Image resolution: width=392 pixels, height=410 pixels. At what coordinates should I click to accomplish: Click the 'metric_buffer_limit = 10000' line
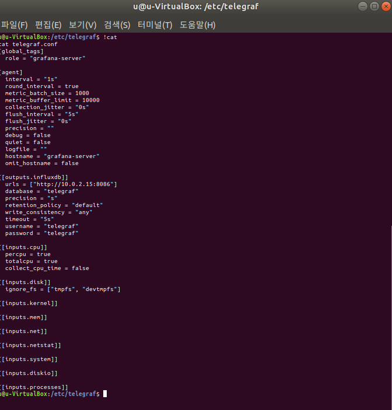pos(52,100)
